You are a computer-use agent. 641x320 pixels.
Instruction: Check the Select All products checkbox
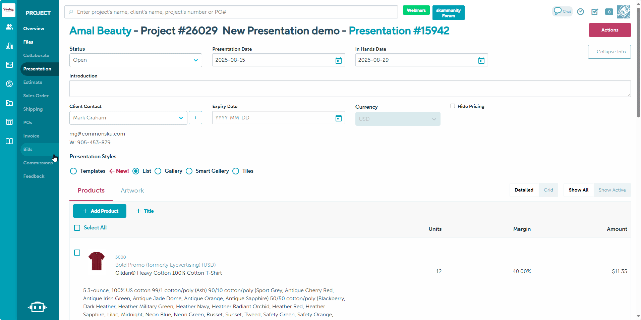coord(77,228)
